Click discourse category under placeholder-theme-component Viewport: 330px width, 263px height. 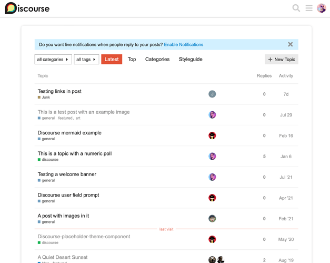[x=48, y=243]
